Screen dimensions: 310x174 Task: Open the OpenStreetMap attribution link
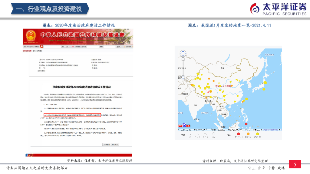pos(270,129)
